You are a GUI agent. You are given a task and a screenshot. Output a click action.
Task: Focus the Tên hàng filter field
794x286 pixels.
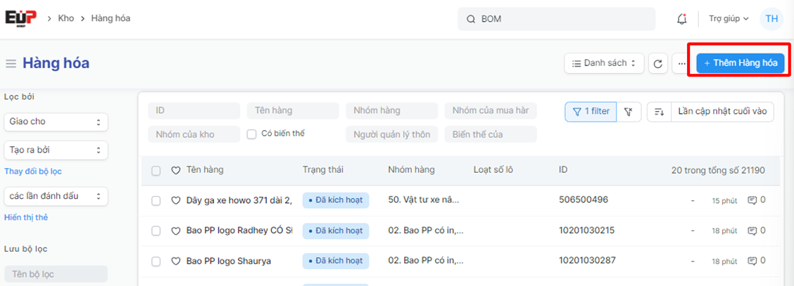coord(291,111)
